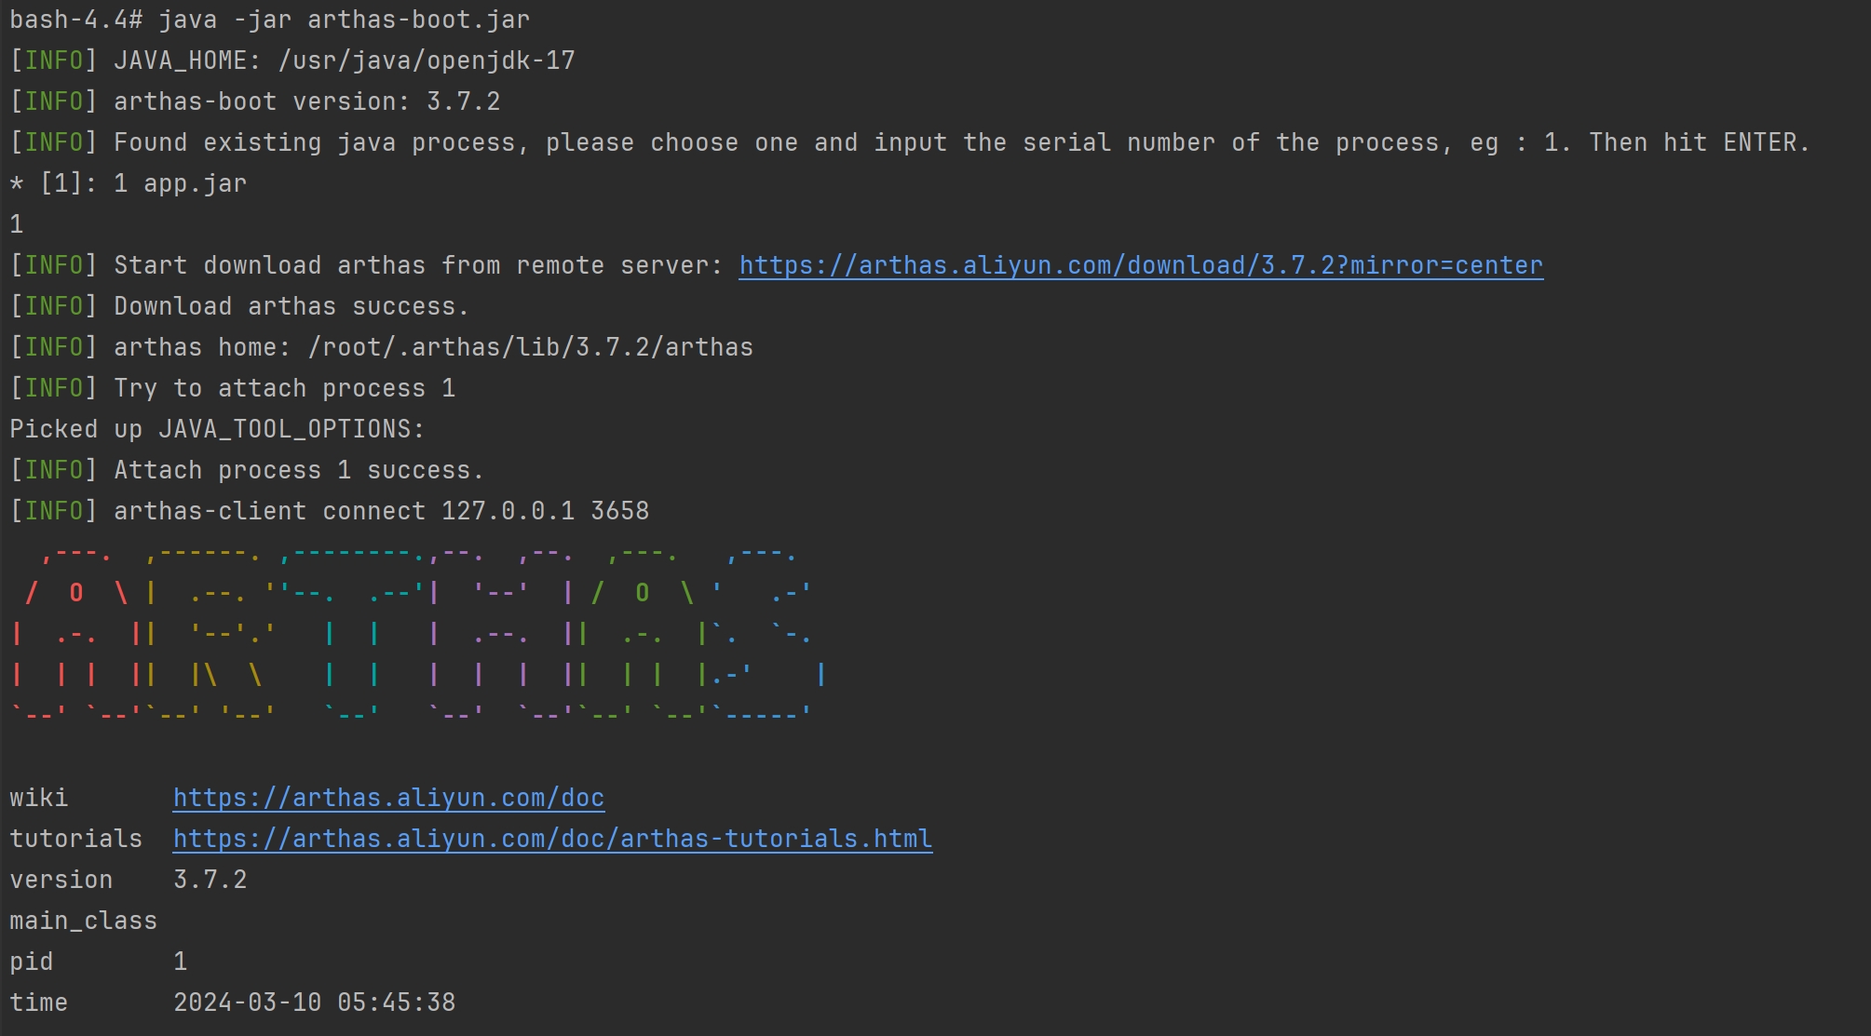Screen dimensions: 1871x1036
Task: Click the version 3.7.2 value in the info table
Action: [x=210, y=880]
